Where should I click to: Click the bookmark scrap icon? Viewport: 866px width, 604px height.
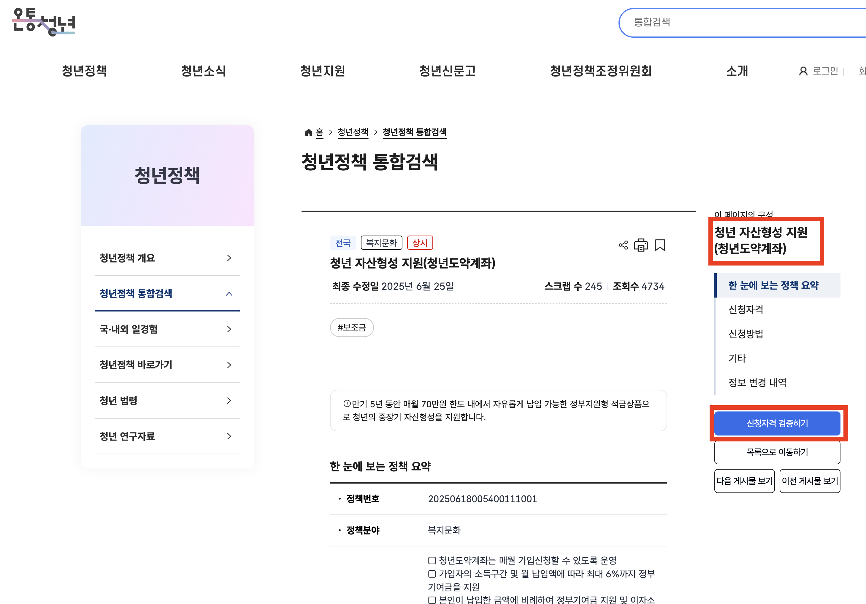tap(660, 245)
